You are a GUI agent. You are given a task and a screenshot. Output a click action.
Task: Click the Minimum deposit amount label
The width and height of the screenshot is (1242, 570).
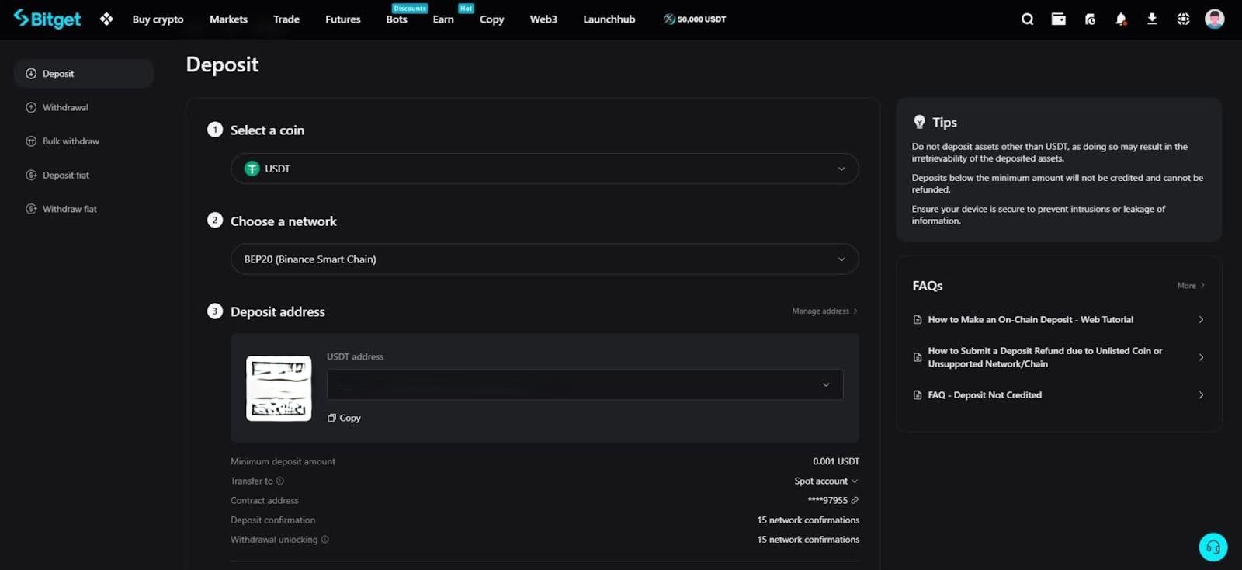pos(283,461)
